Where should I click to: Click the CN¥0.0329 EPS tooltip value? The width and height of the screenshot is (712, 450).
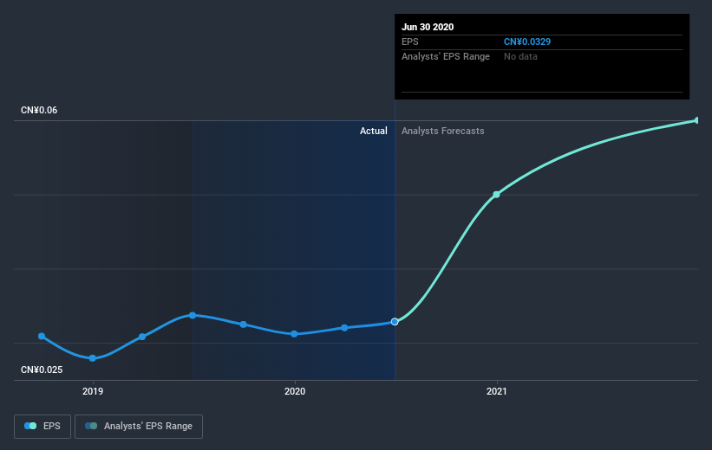[x=527, y=42]
